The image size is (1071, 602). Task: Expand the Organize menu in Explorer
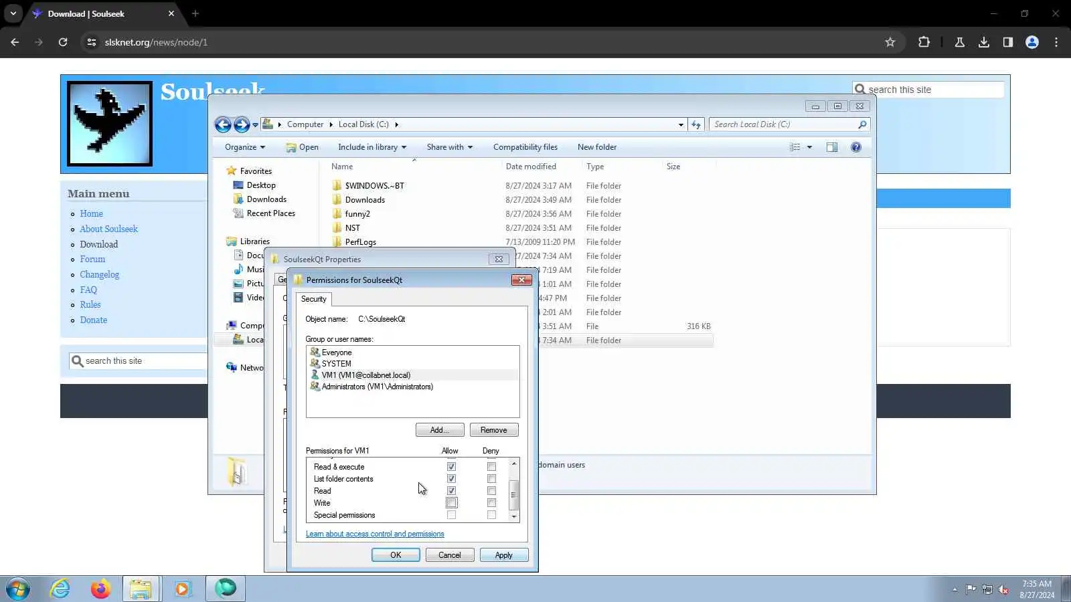point(245,147)
